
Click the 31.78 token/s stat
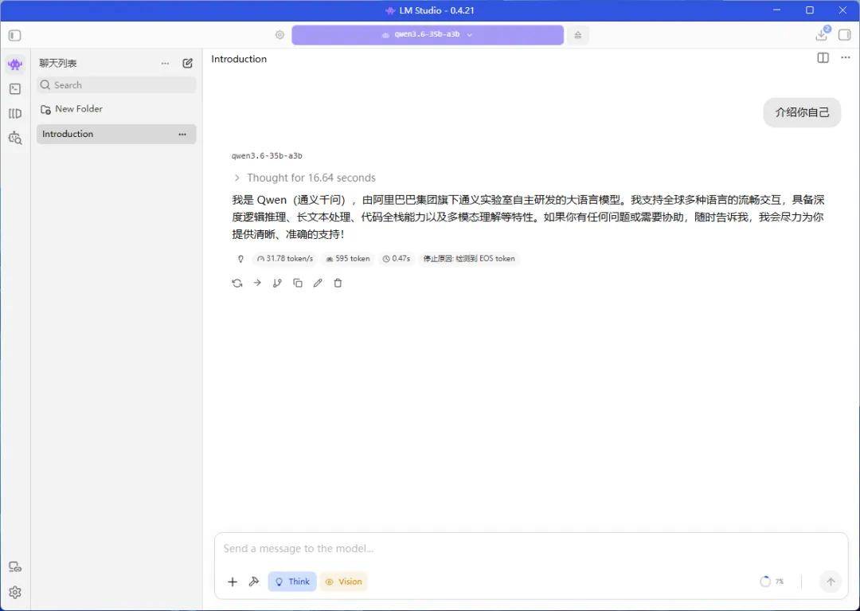point(284,259)
